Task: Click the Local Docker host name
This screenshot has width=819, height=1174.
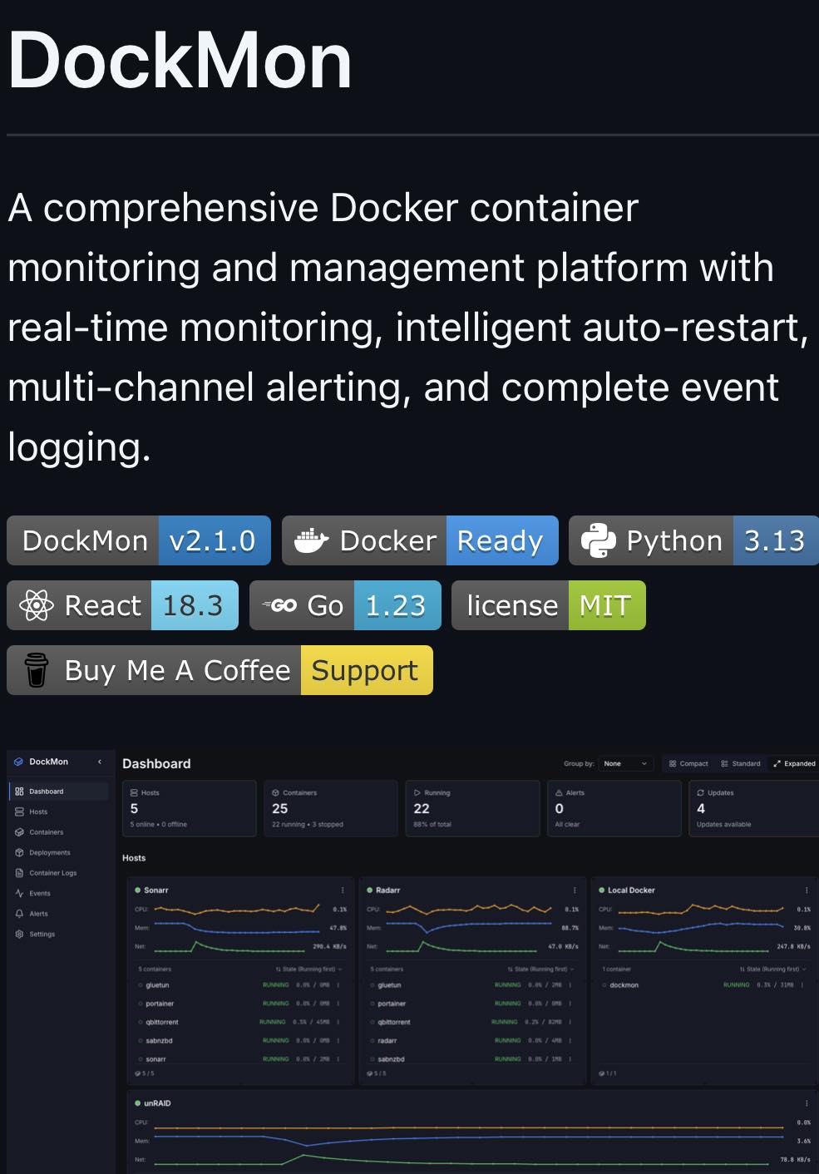Action: click(631, 890)
